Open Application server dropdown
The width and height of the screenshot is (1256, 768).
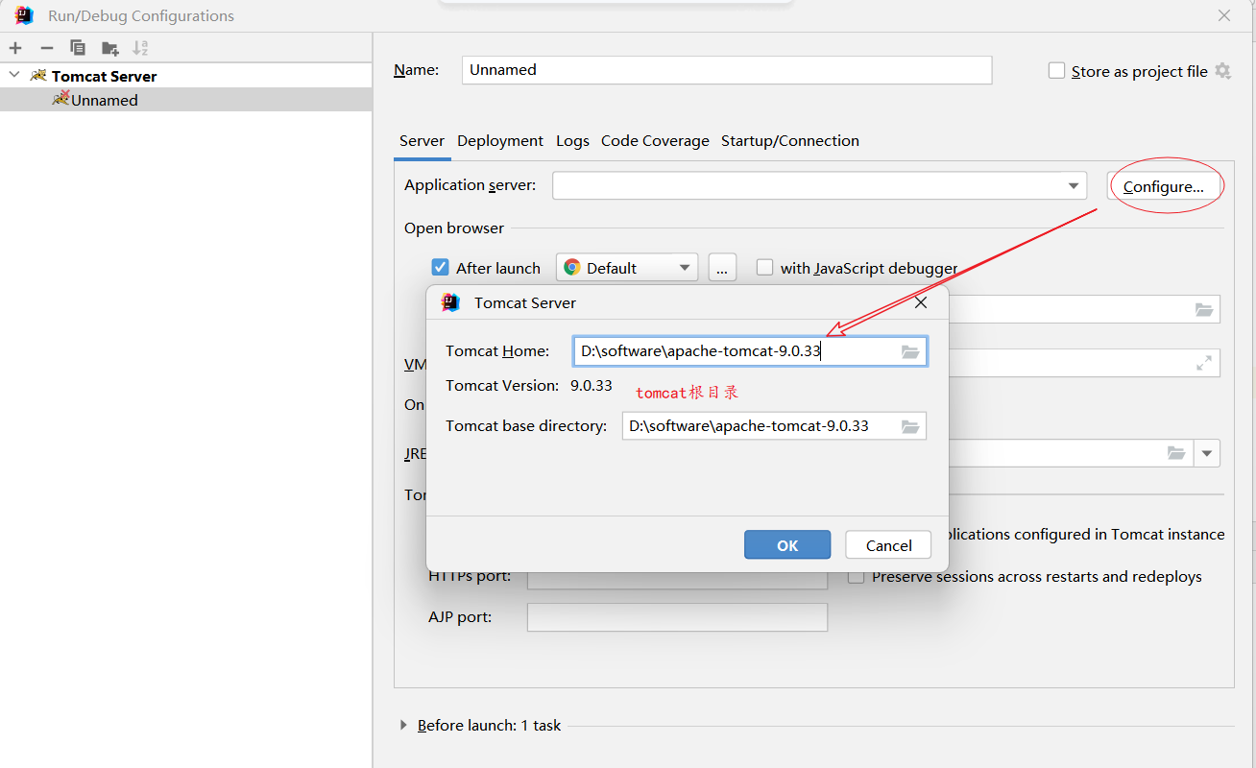[819, 185]
